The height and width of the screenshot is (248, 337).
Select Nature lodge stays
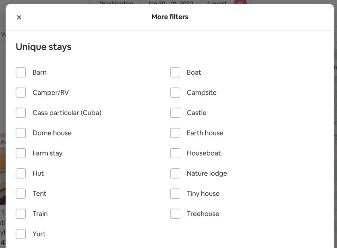pyautogui.click(x=175, y=173)
